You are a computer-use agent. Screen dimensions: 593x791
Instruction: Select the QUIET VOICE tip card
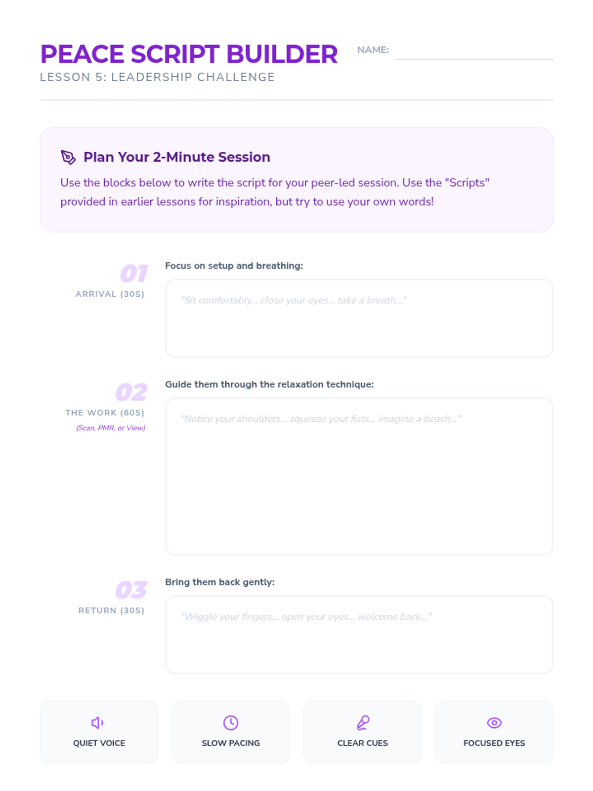[x=99, y=732]
